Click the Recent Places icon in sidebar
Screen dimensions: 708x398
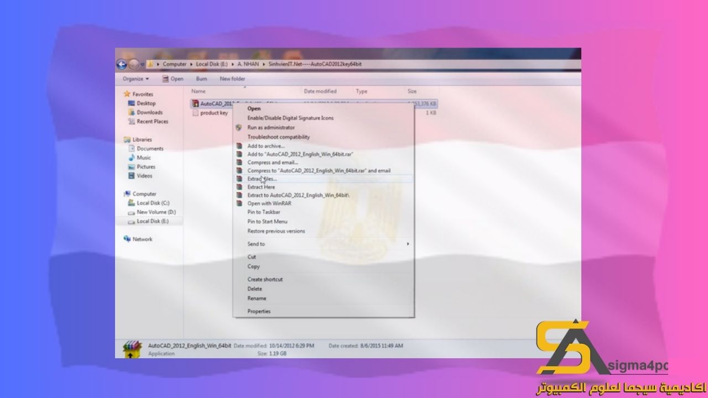132,122
